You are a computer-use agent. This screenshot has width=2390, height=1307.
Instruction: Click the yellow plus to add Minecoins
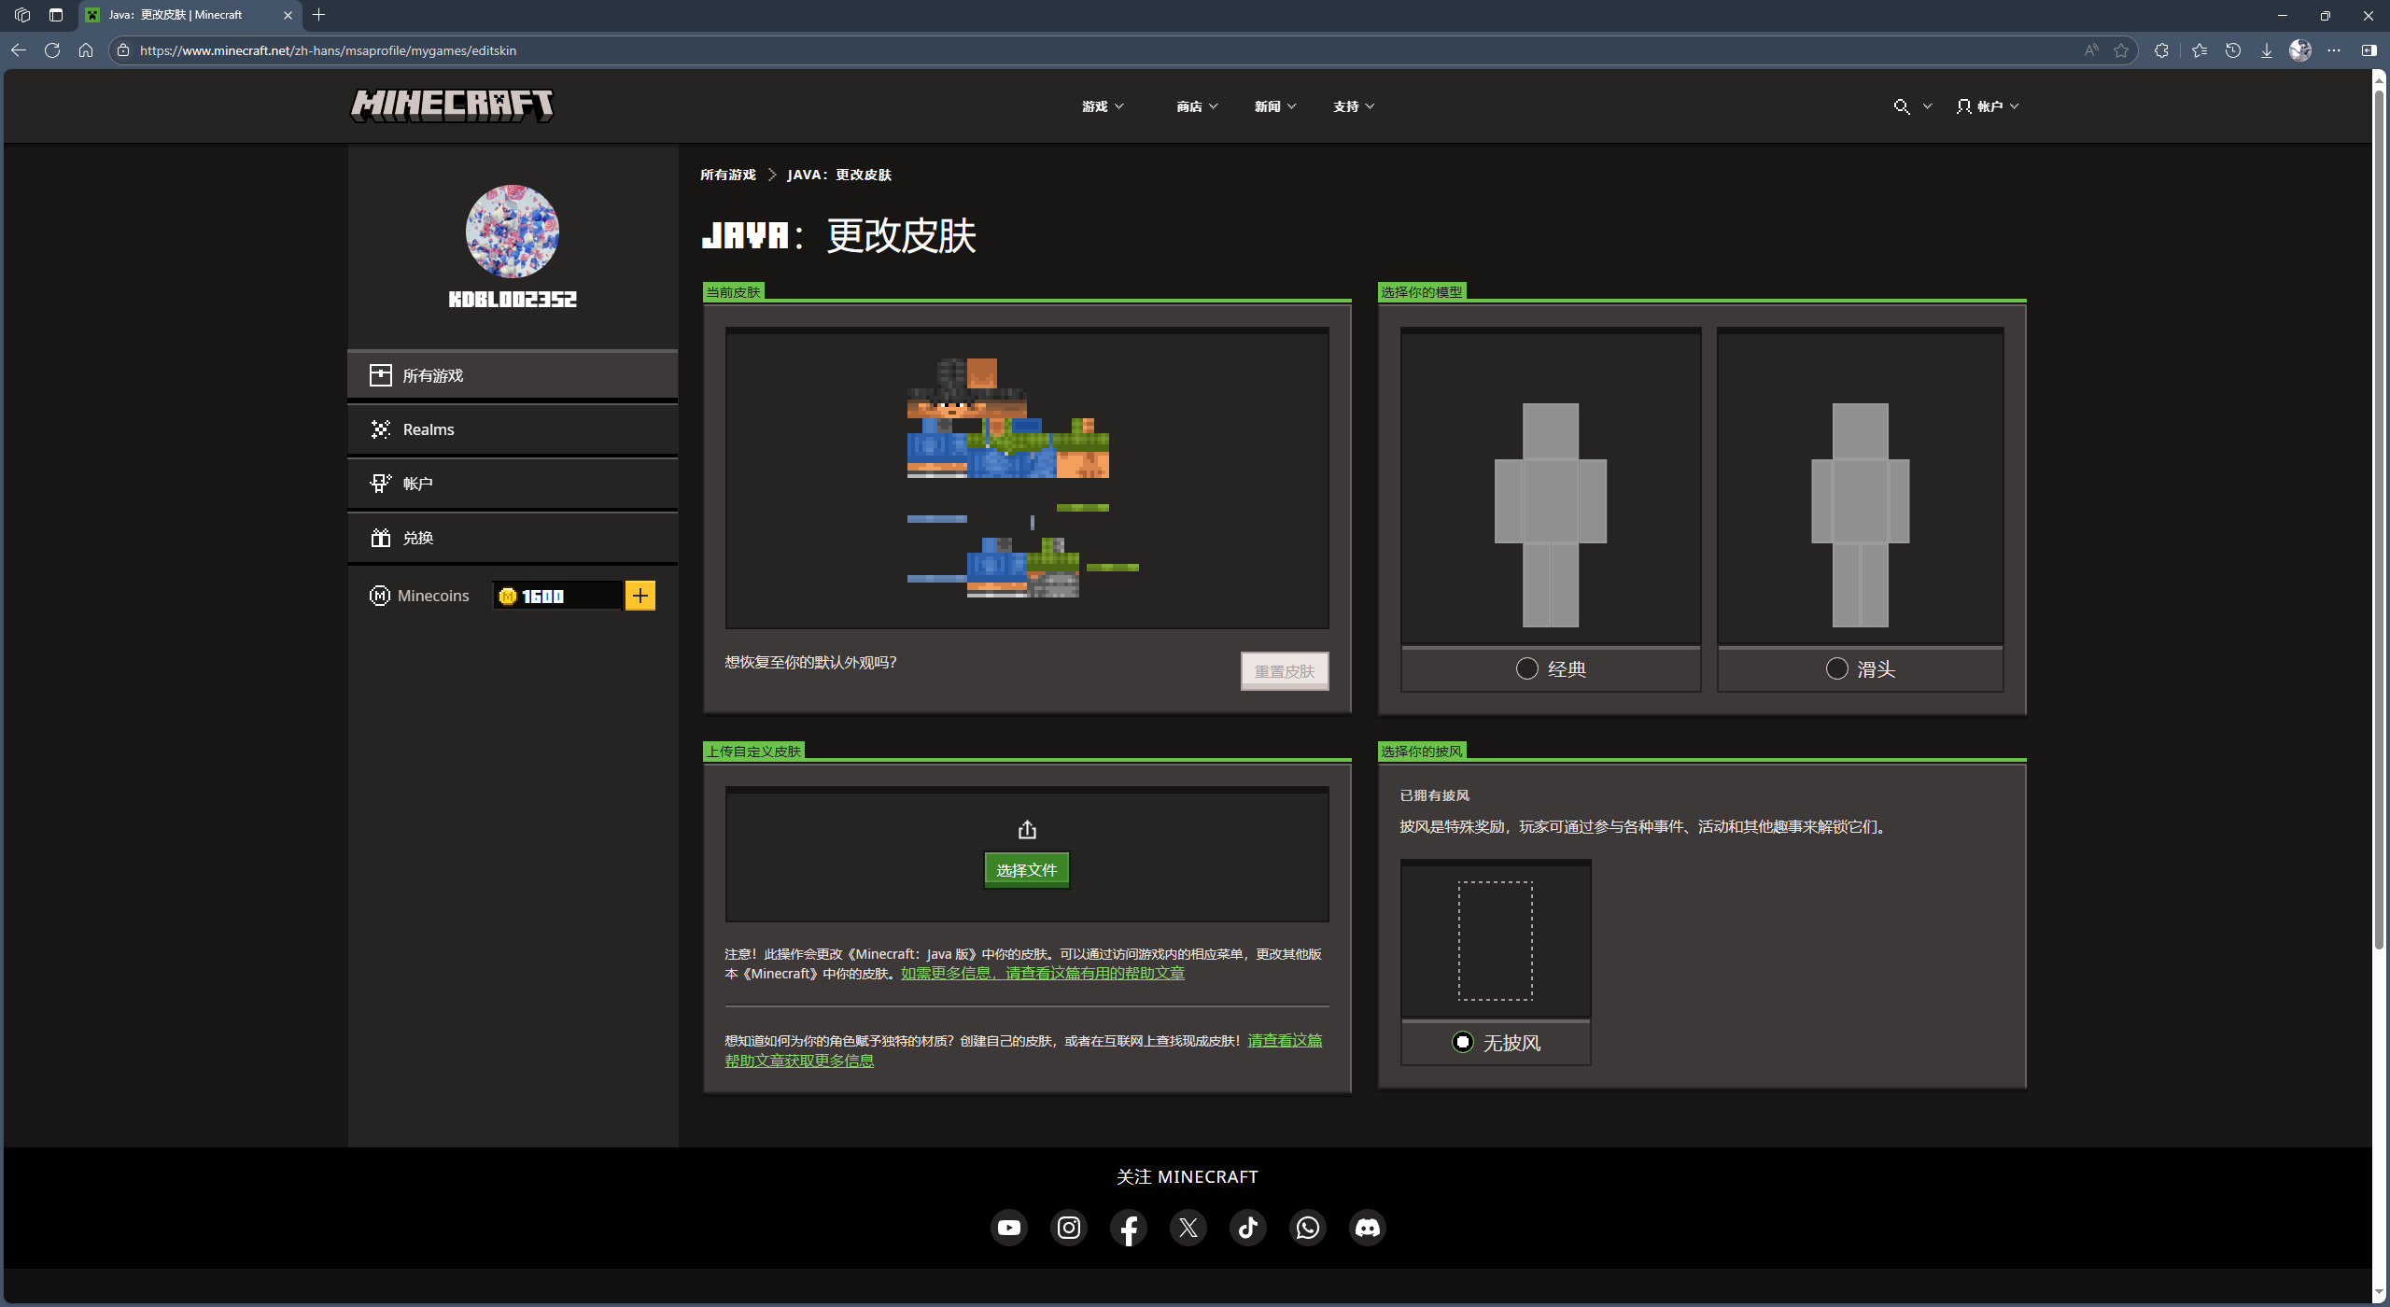point(640,596)
